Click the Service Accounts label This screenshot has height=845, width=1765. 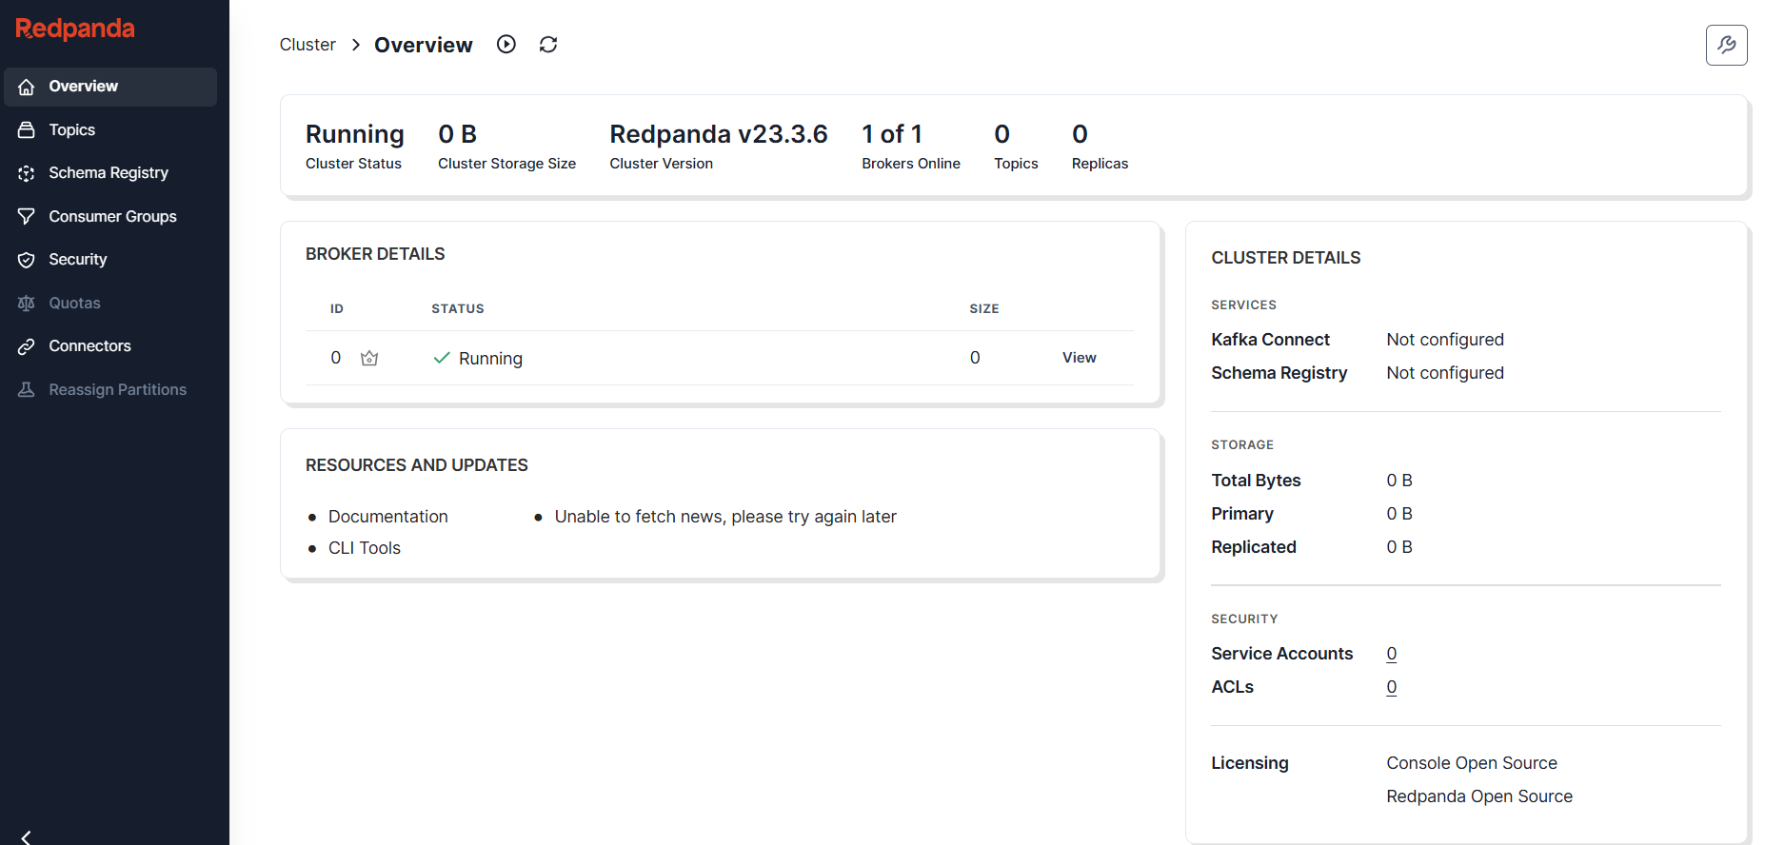pos(1281,654)
